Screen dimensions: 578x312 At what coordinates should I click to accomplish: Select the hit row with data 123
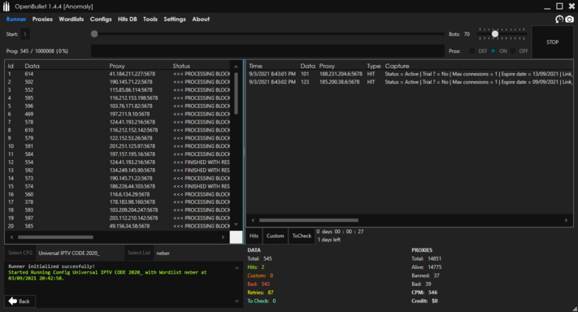[410, 82]
